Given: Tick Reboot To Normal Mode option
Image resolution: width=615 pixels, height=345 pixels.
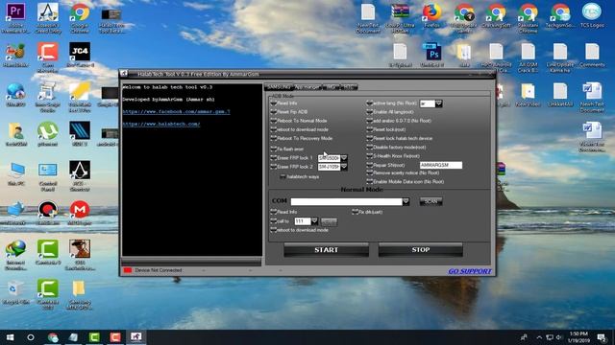Looking at the screenshot, I should (274, 121).
